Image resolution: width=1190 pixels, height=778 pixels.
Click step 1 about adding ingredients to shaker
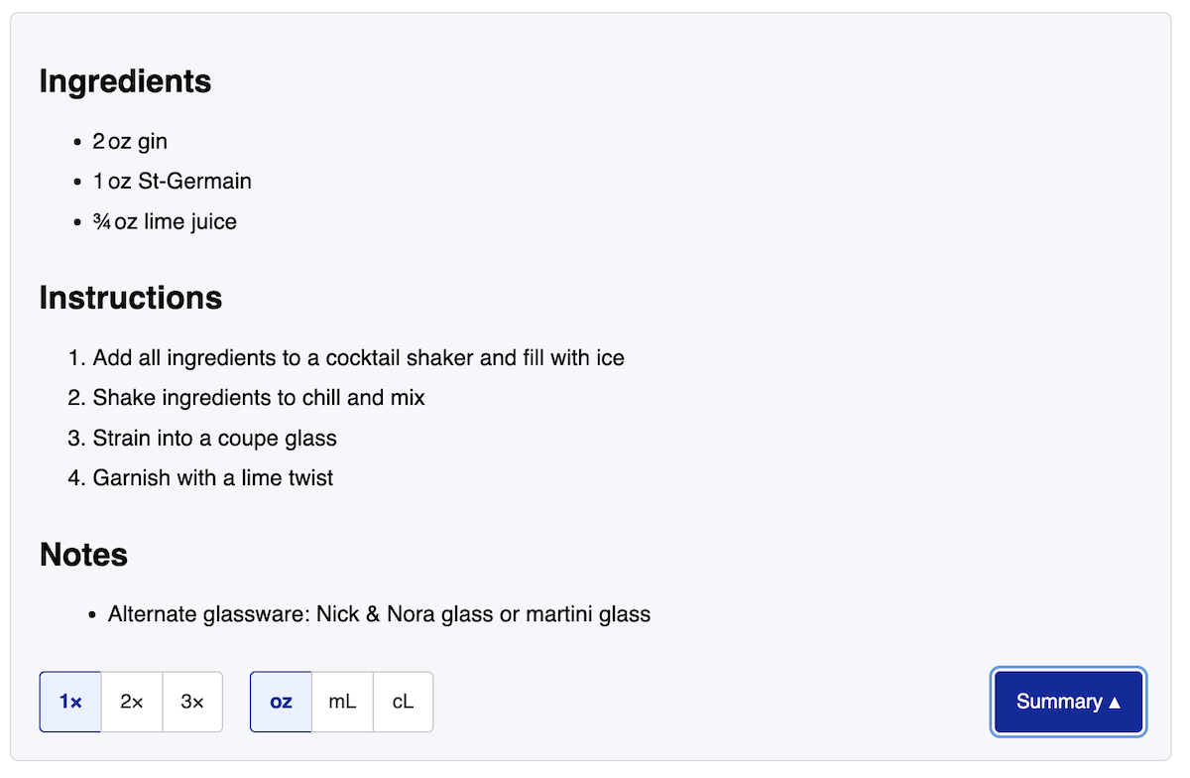tap(358, 357)
